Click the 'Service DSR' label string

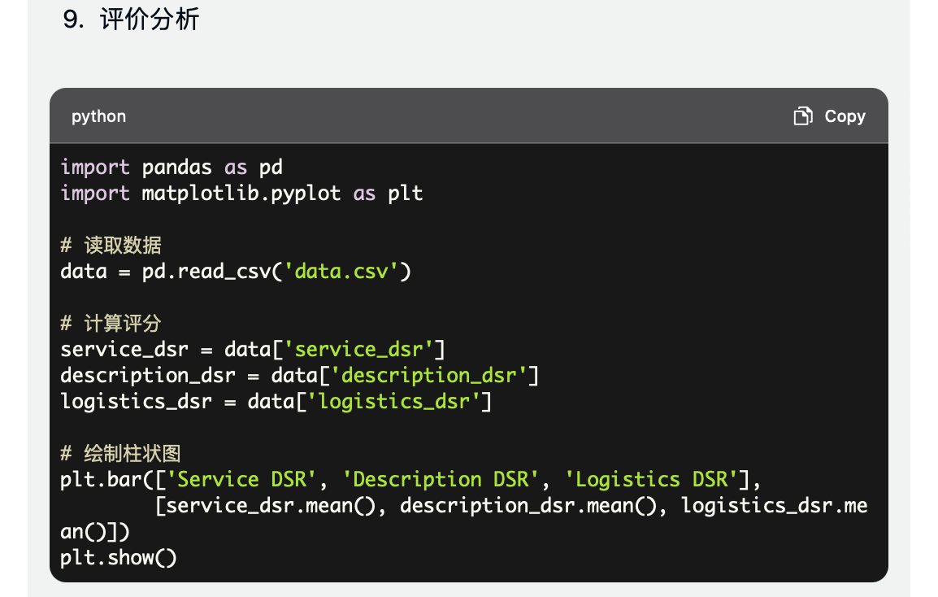(x=241, y=480)
